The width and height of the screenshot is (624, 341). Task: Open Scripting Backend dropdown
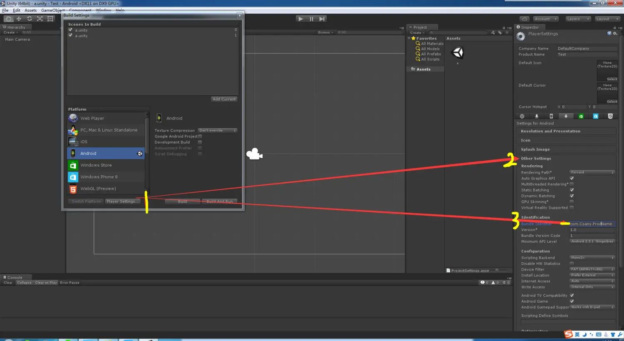[592, 258]
